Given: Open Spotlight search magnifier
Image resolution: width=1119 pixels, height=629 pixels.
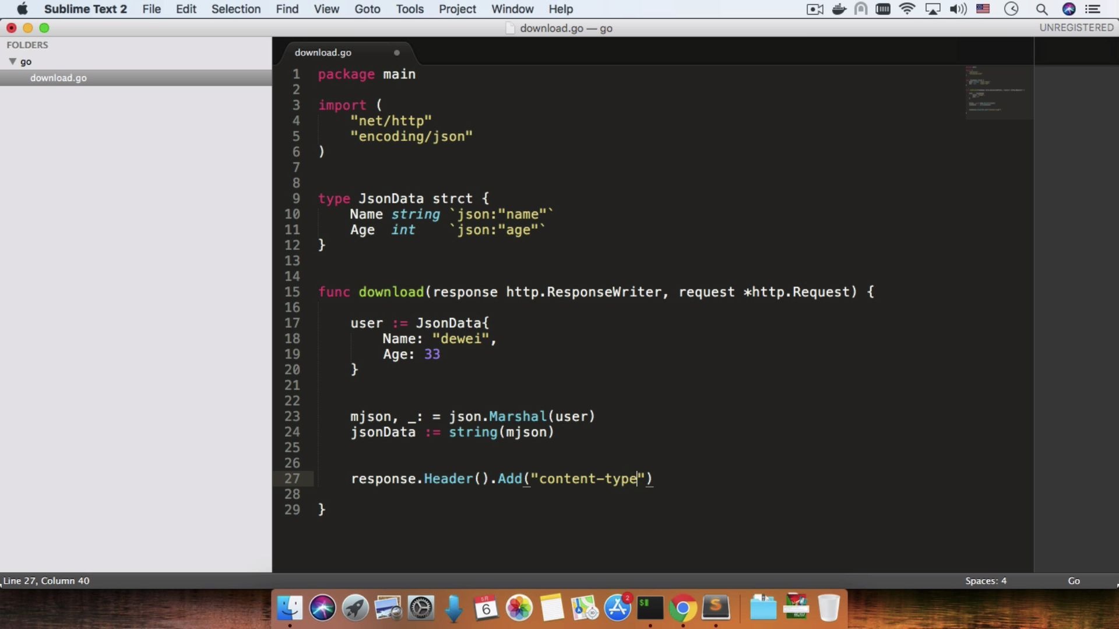Looking at the screenshot, I should [1041, 9].
